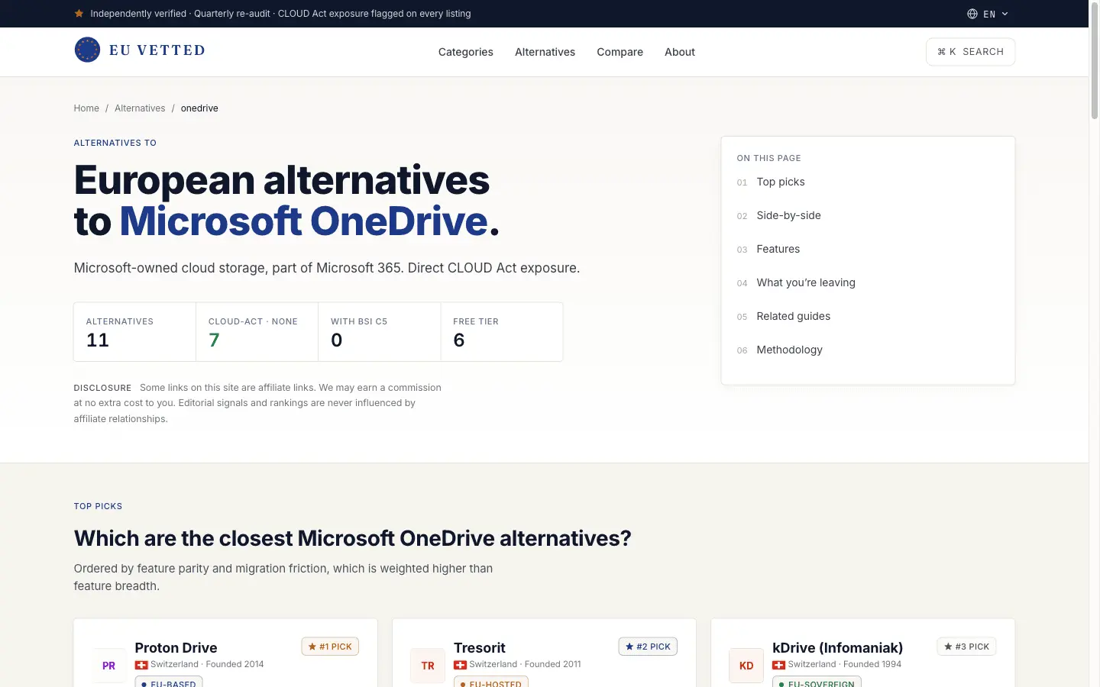Go to Home in breadcrumb
The height and width of the screenshot is (687, 1100).
[x=86, y=108]
